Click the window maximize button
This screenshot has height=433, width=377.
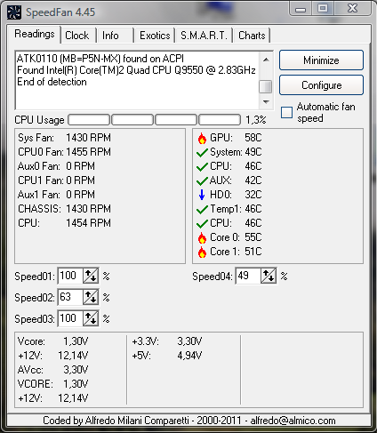(323, 8)
